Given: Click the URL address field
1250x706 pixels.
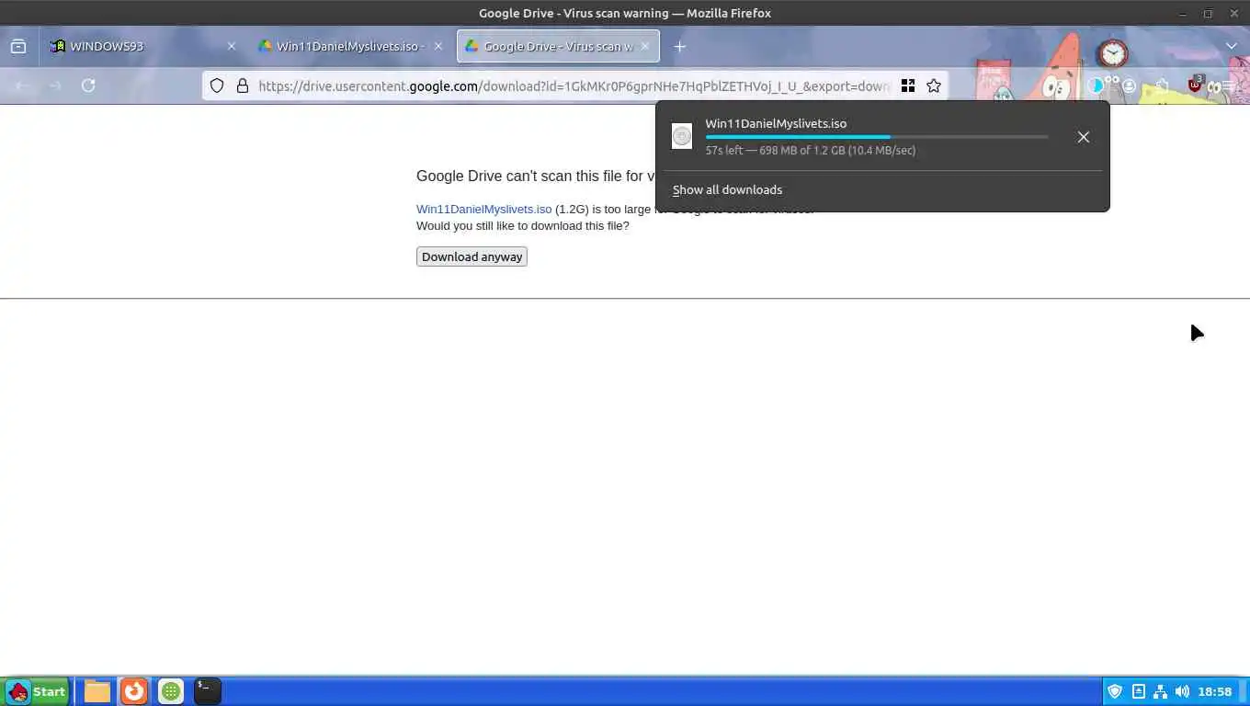Looking at the screenshot, I should click(x=574, y=85).
